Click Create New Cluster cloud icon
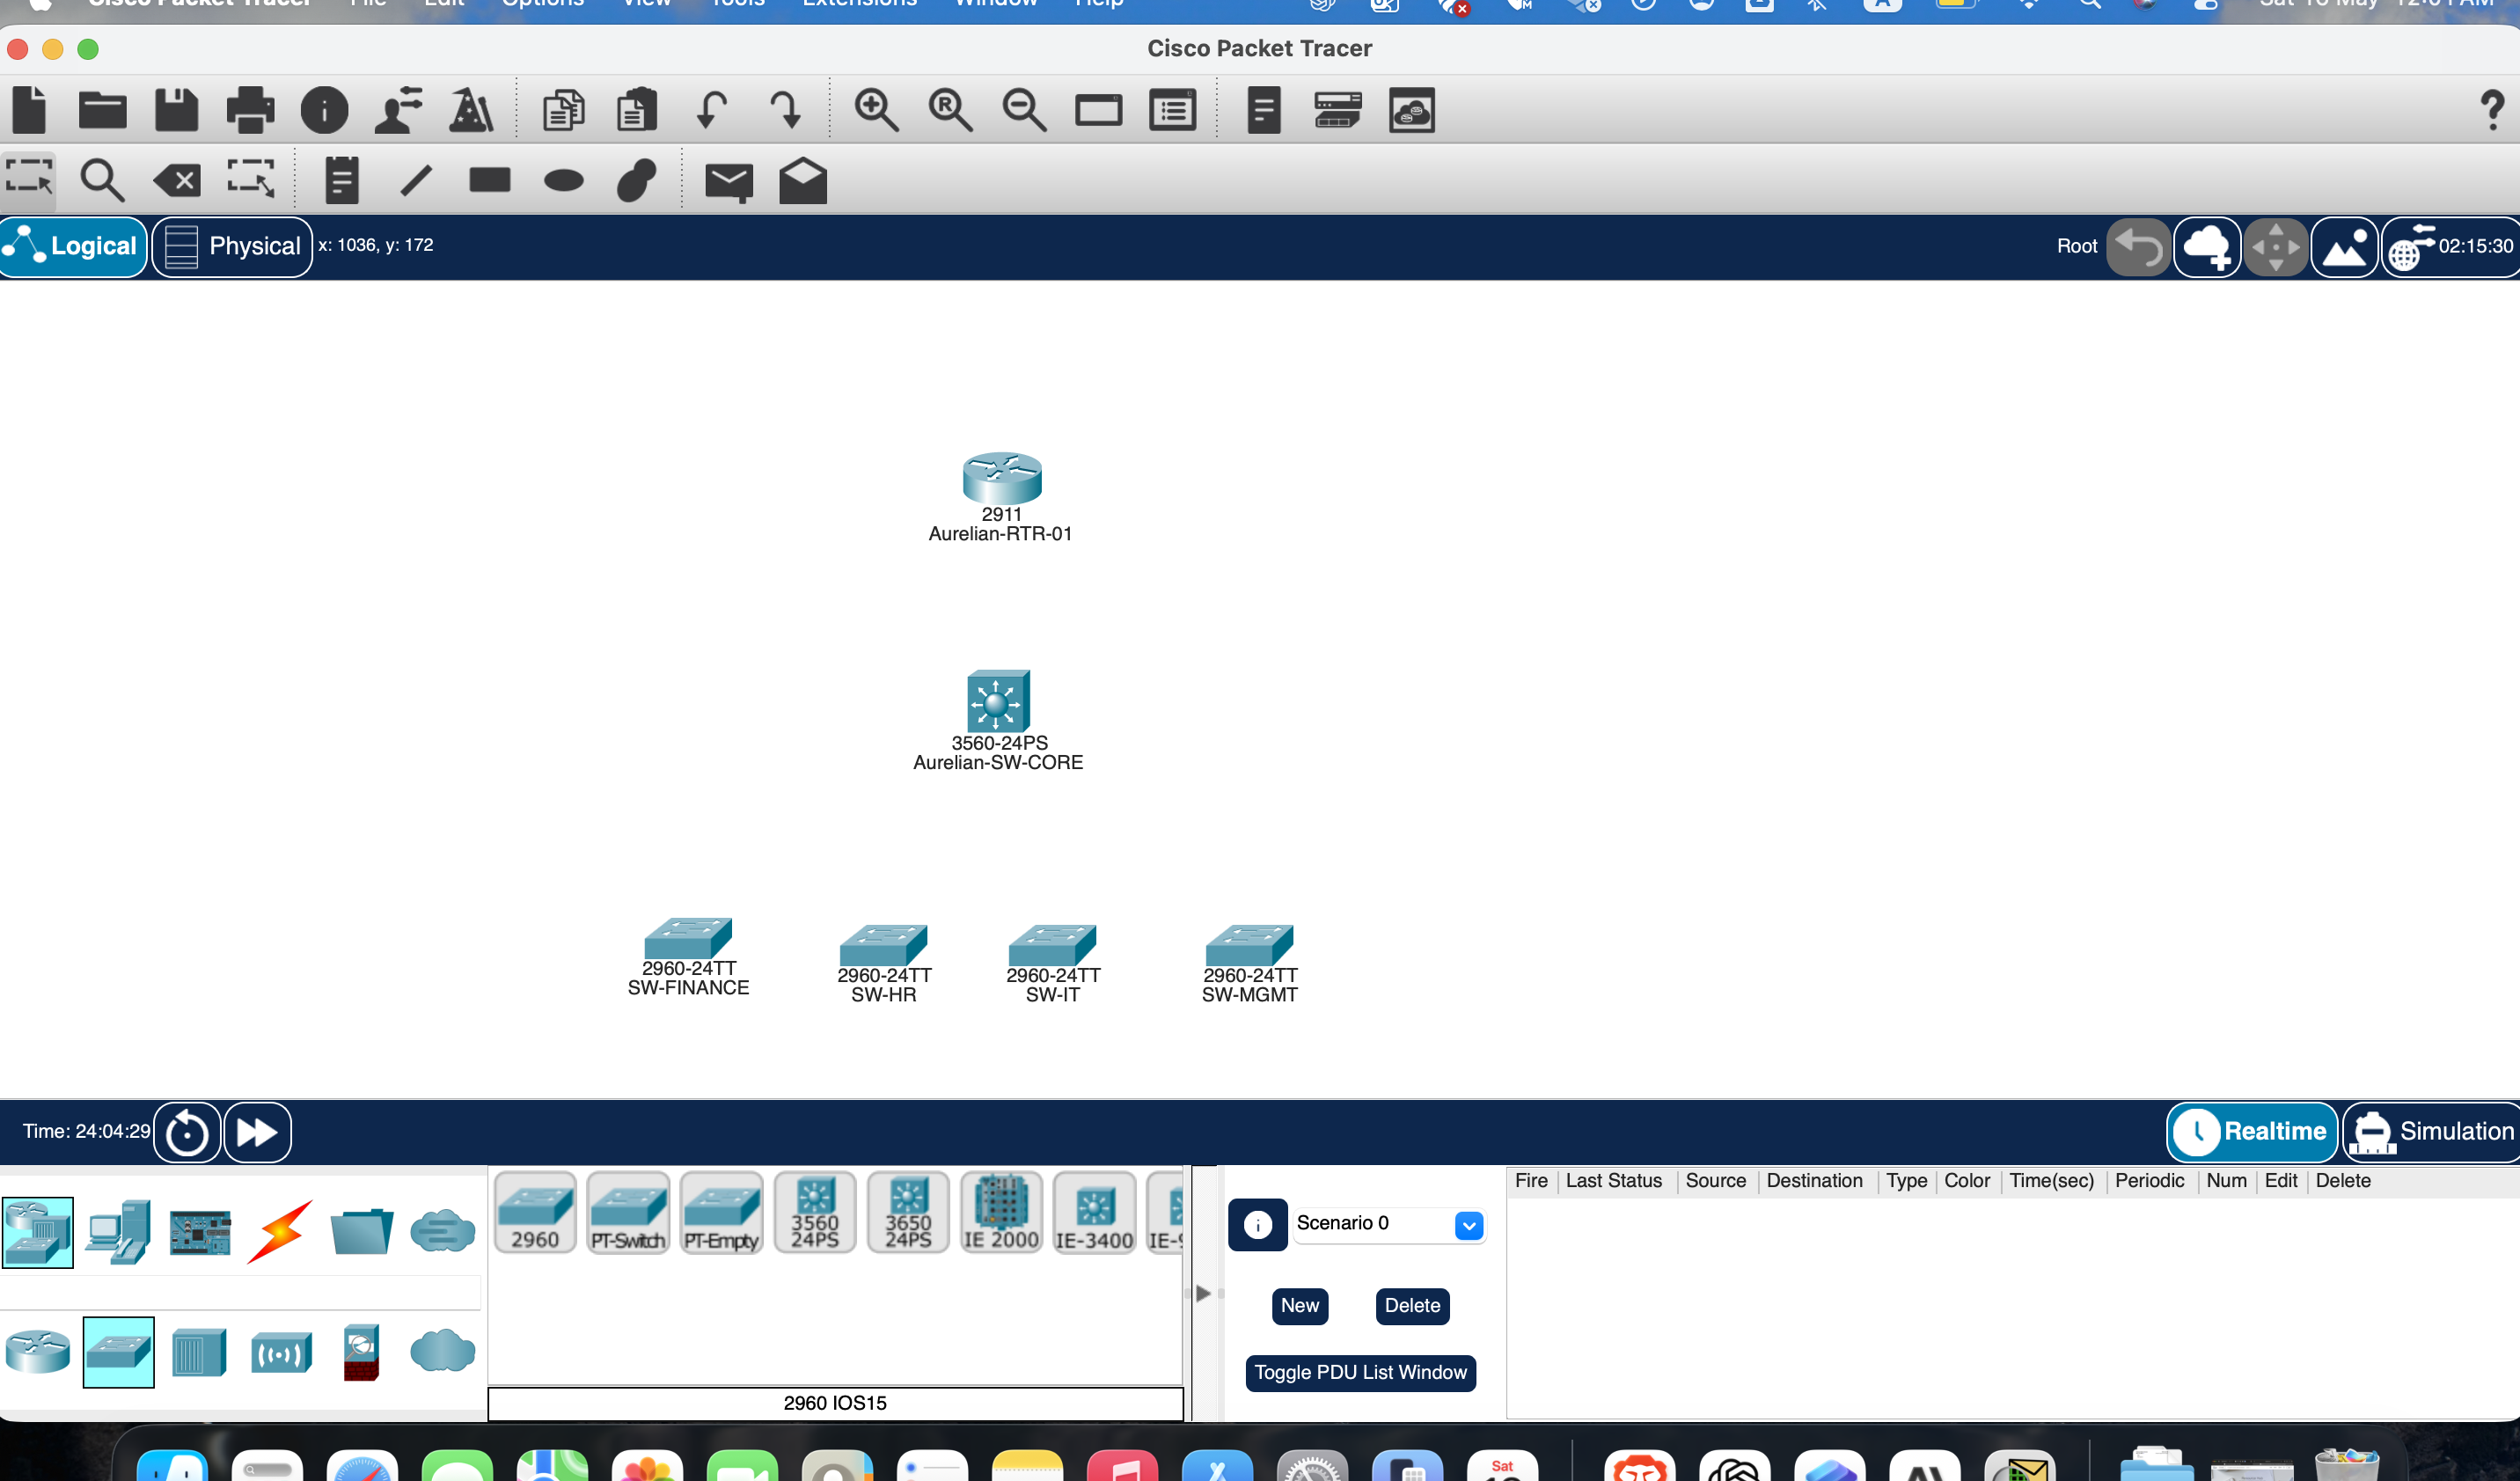The image size is (2520, 1481). (x=2207, y=247)
